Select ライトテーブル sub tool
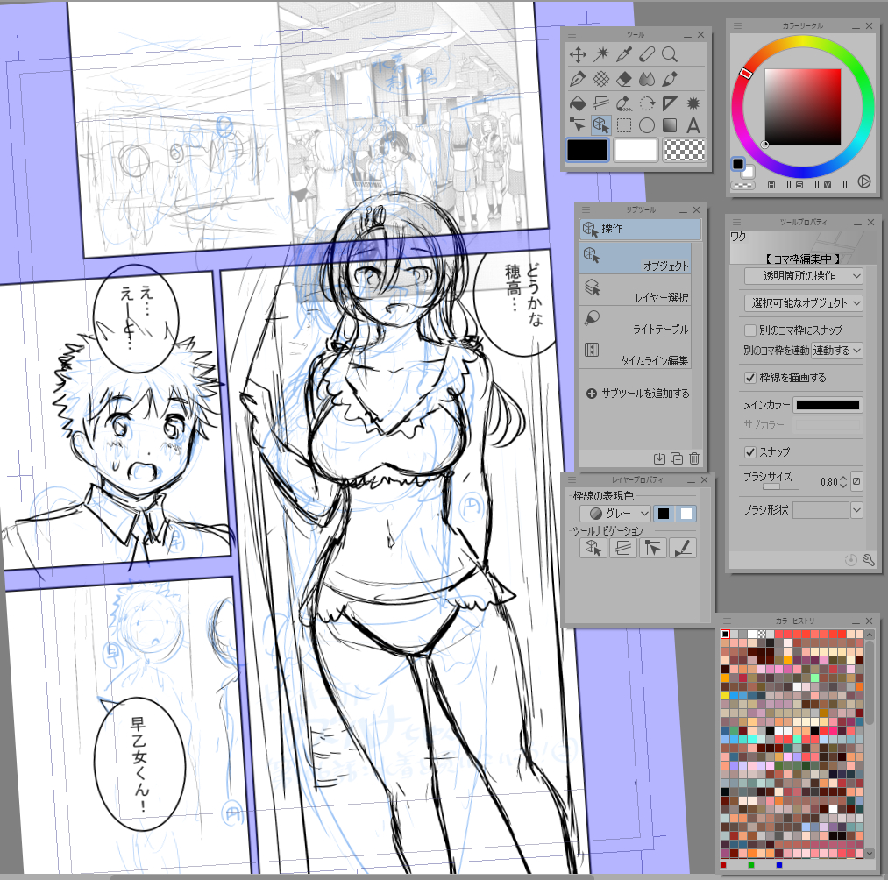Viewport: 888px width, 880px height. pyautogui.click(x=635, y=323)
